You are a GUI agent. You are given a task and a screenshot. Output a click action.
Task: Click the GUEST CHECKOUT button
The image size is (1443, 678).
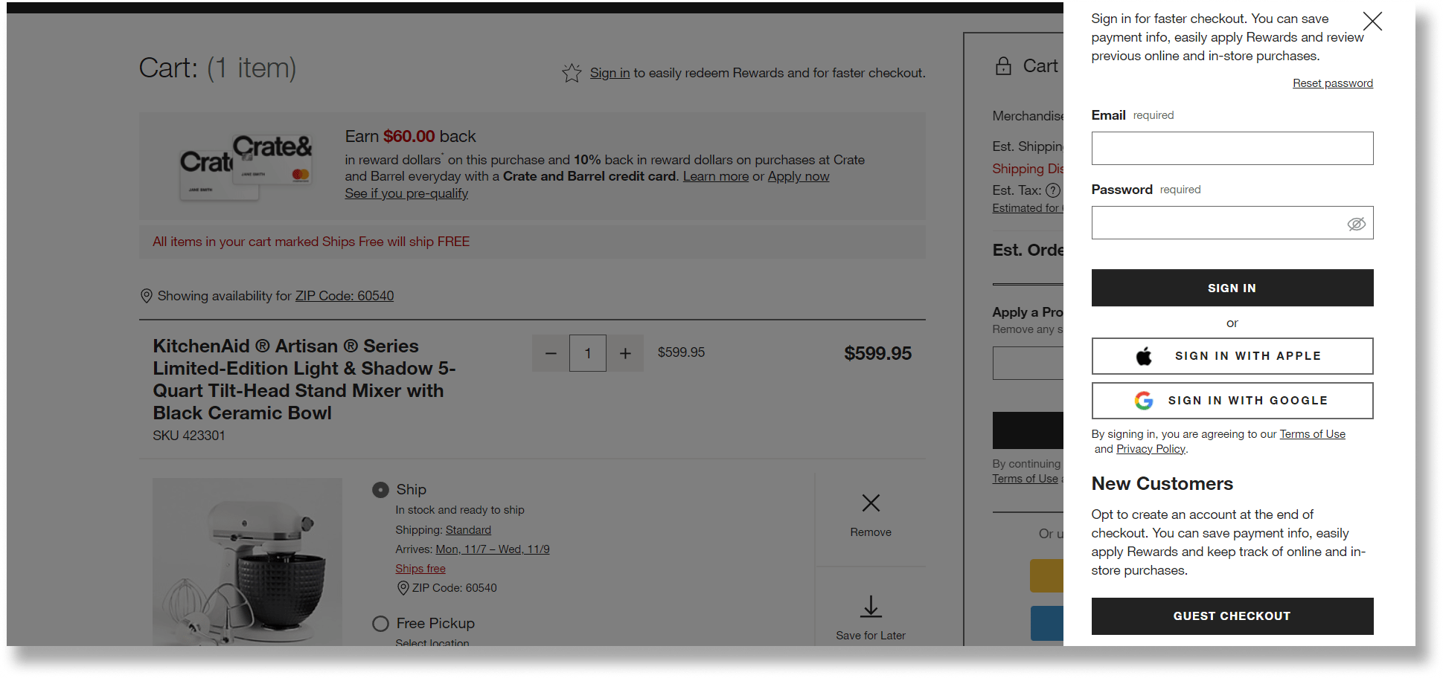(x=1232, y=616)
